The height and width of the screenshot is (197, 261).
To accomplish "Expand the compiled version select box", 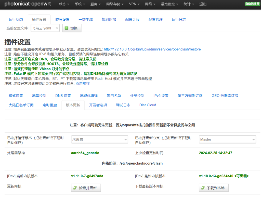I will [99, 139].
